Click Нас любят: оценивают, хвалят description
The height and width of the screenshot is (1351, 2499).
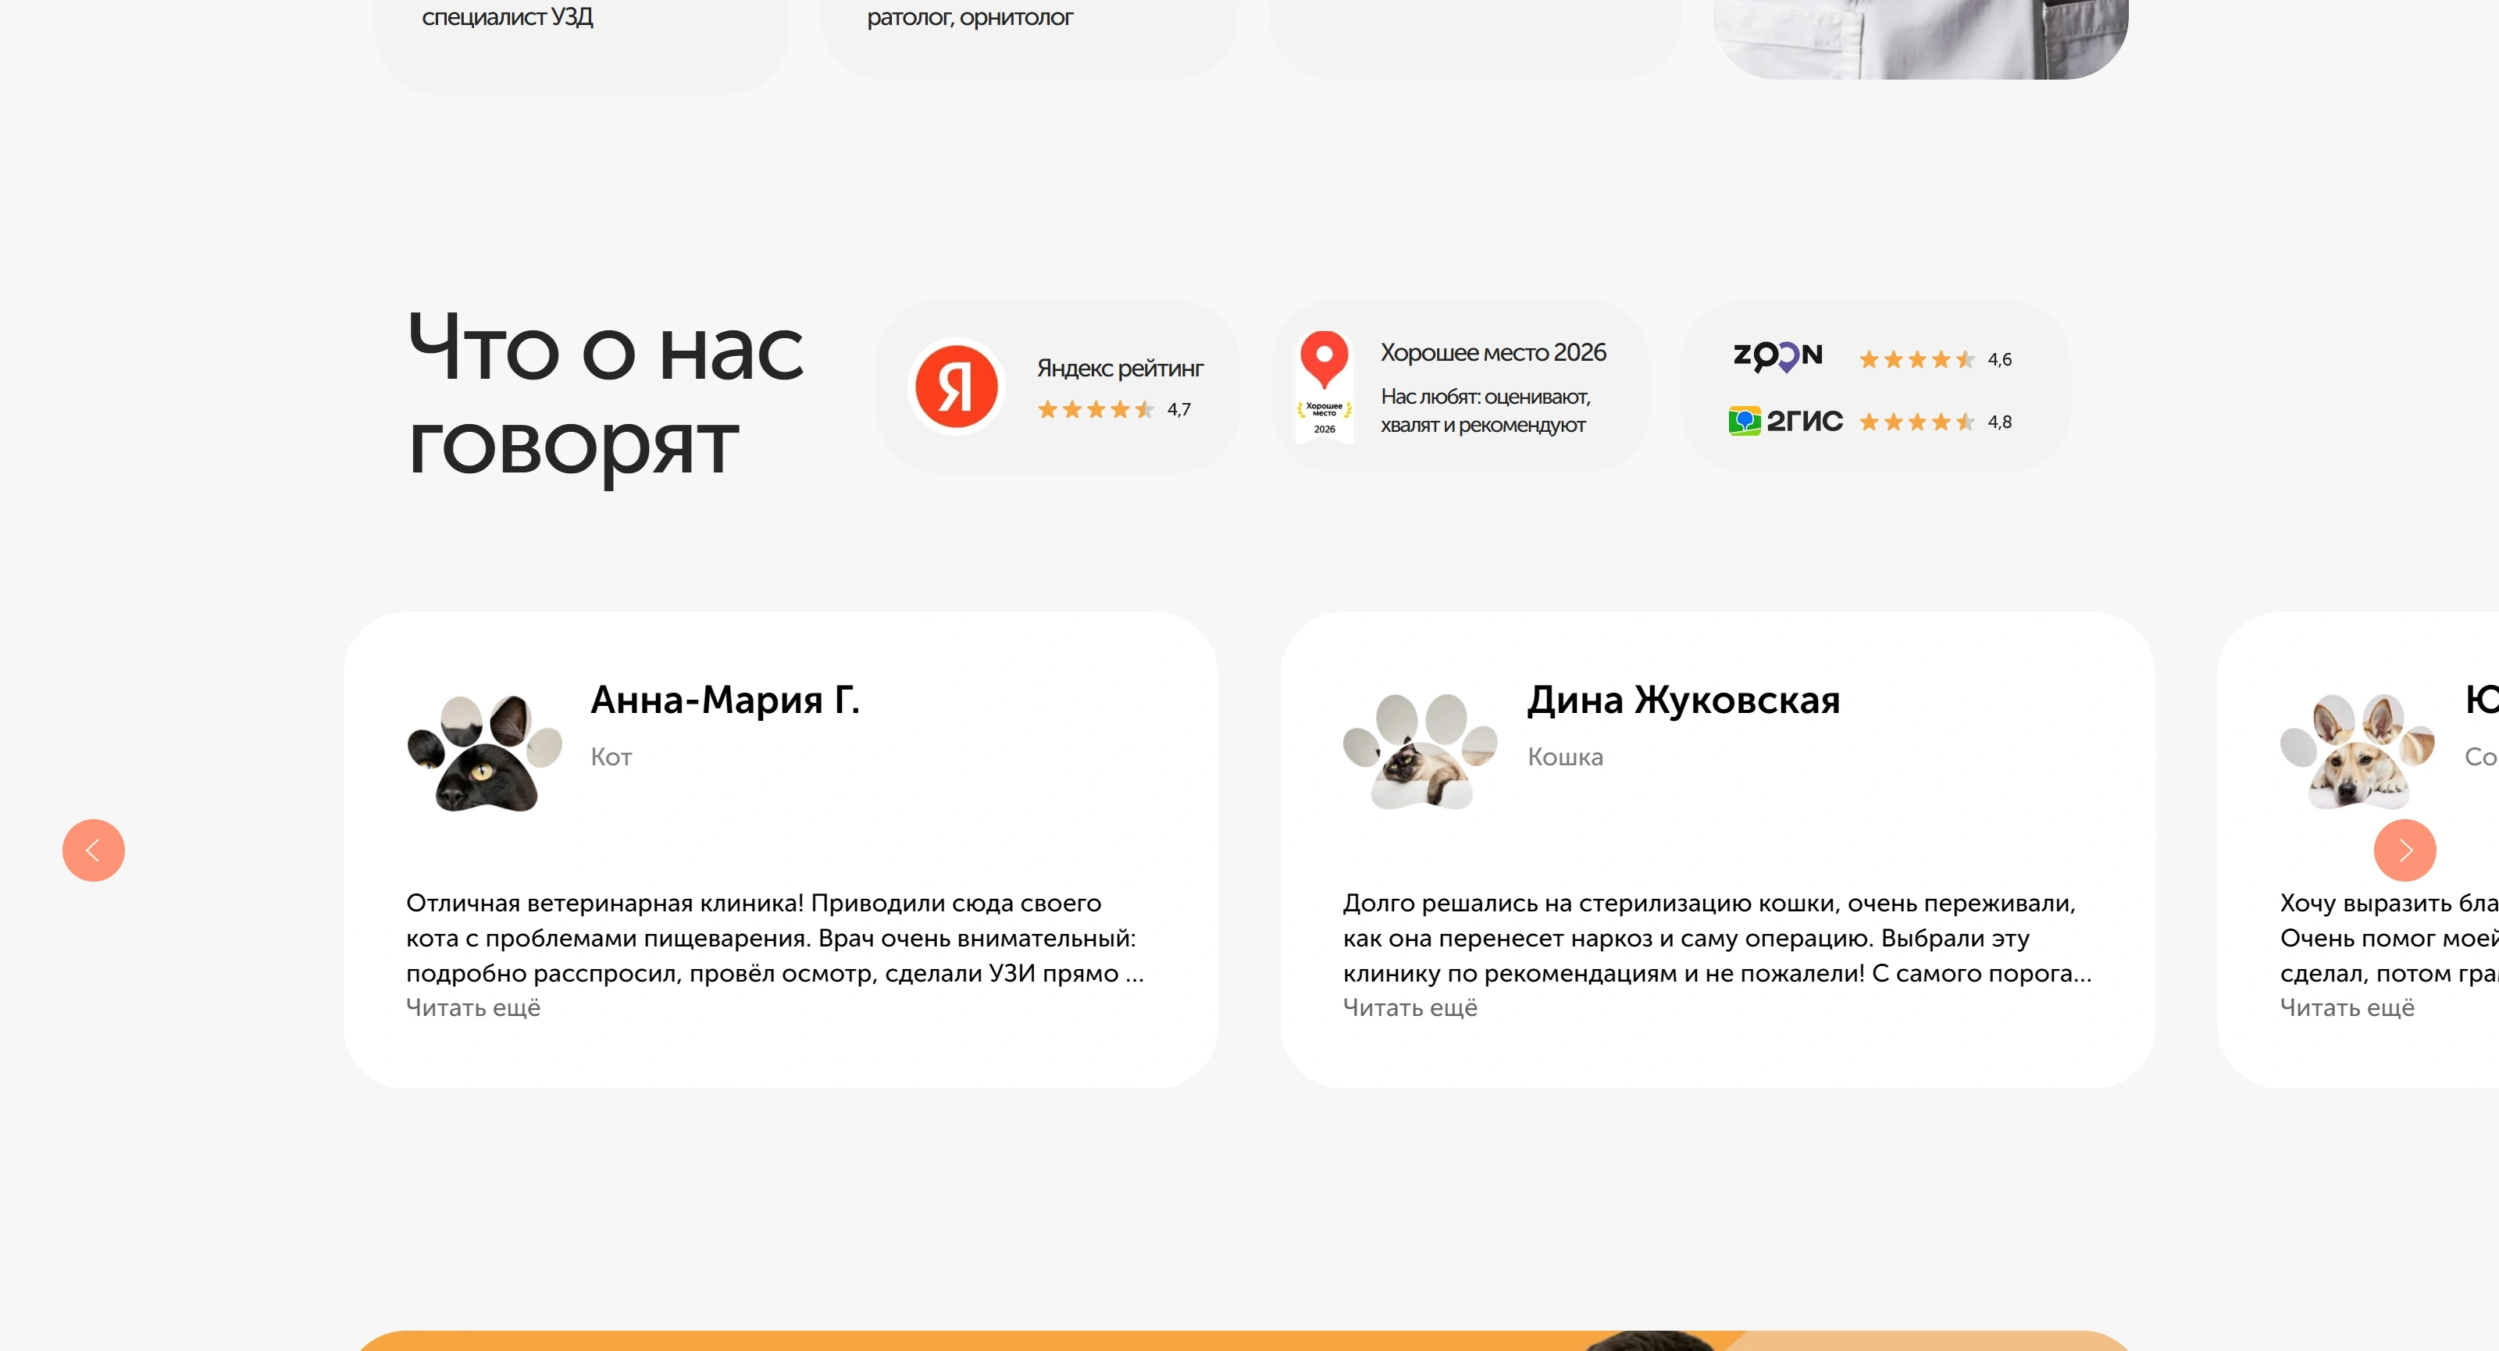[x=1485, y=410]
